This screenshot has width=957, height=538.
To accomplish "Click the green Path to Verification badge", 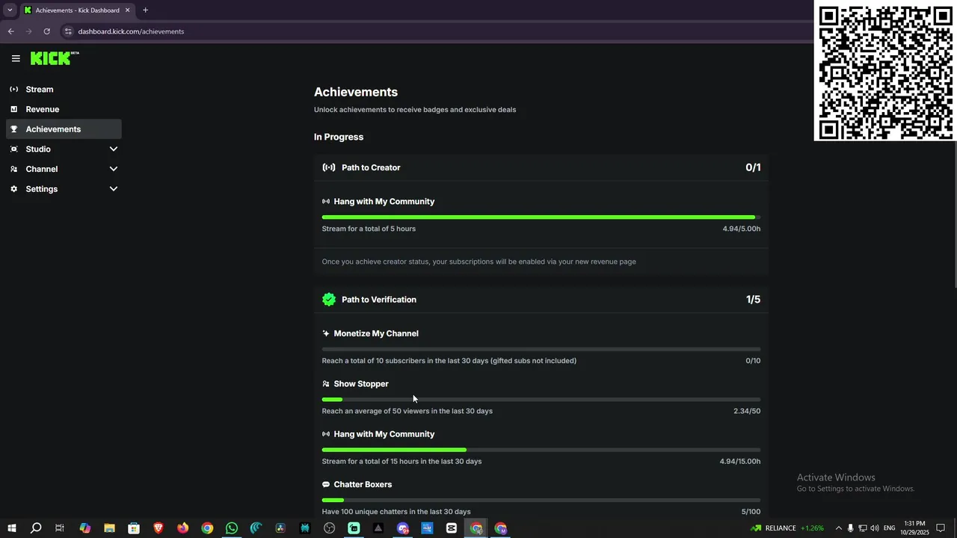I will [x=329, y=300].
